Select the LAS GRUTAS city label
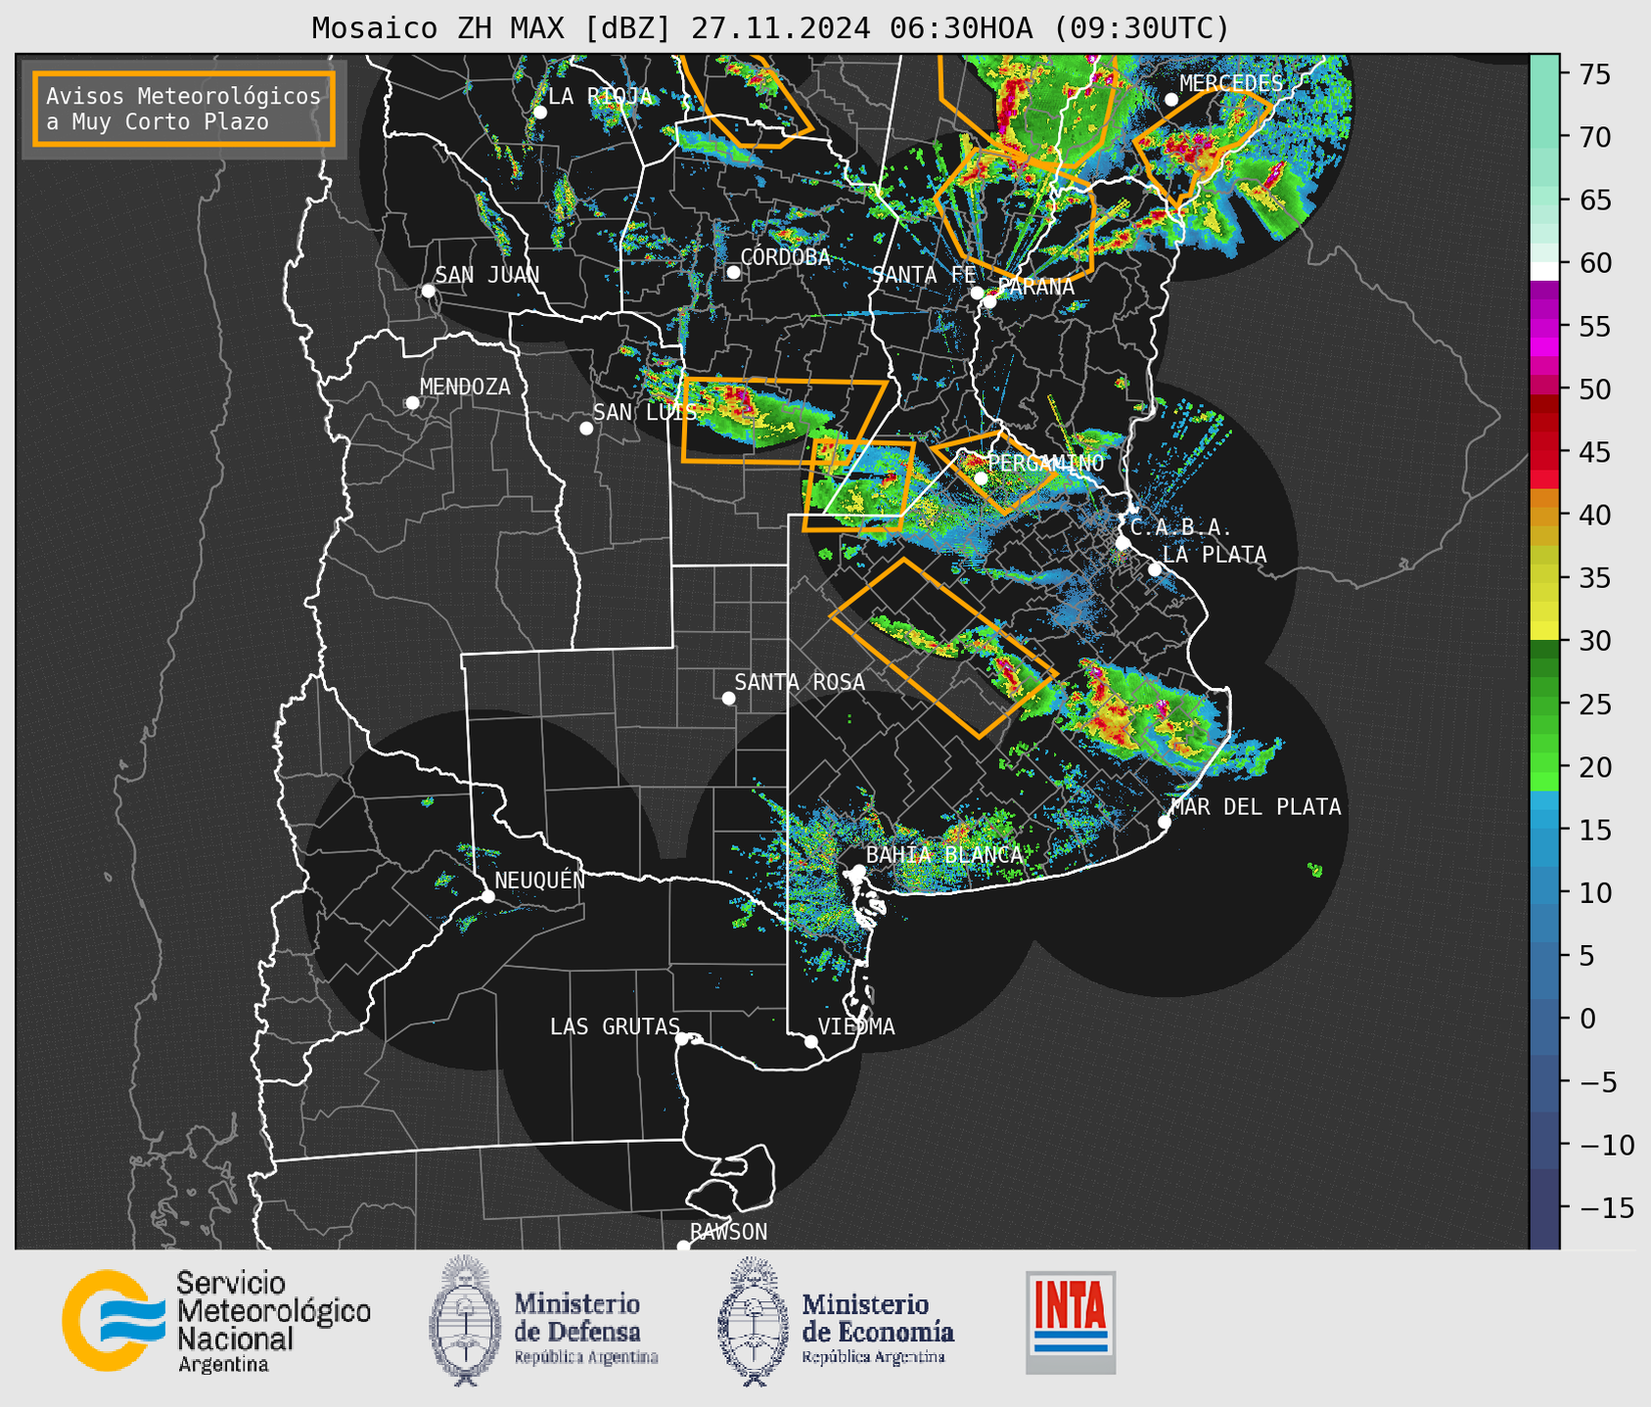The width and height of the screenshot is (1651, 1407). (x=615, y=1026)
